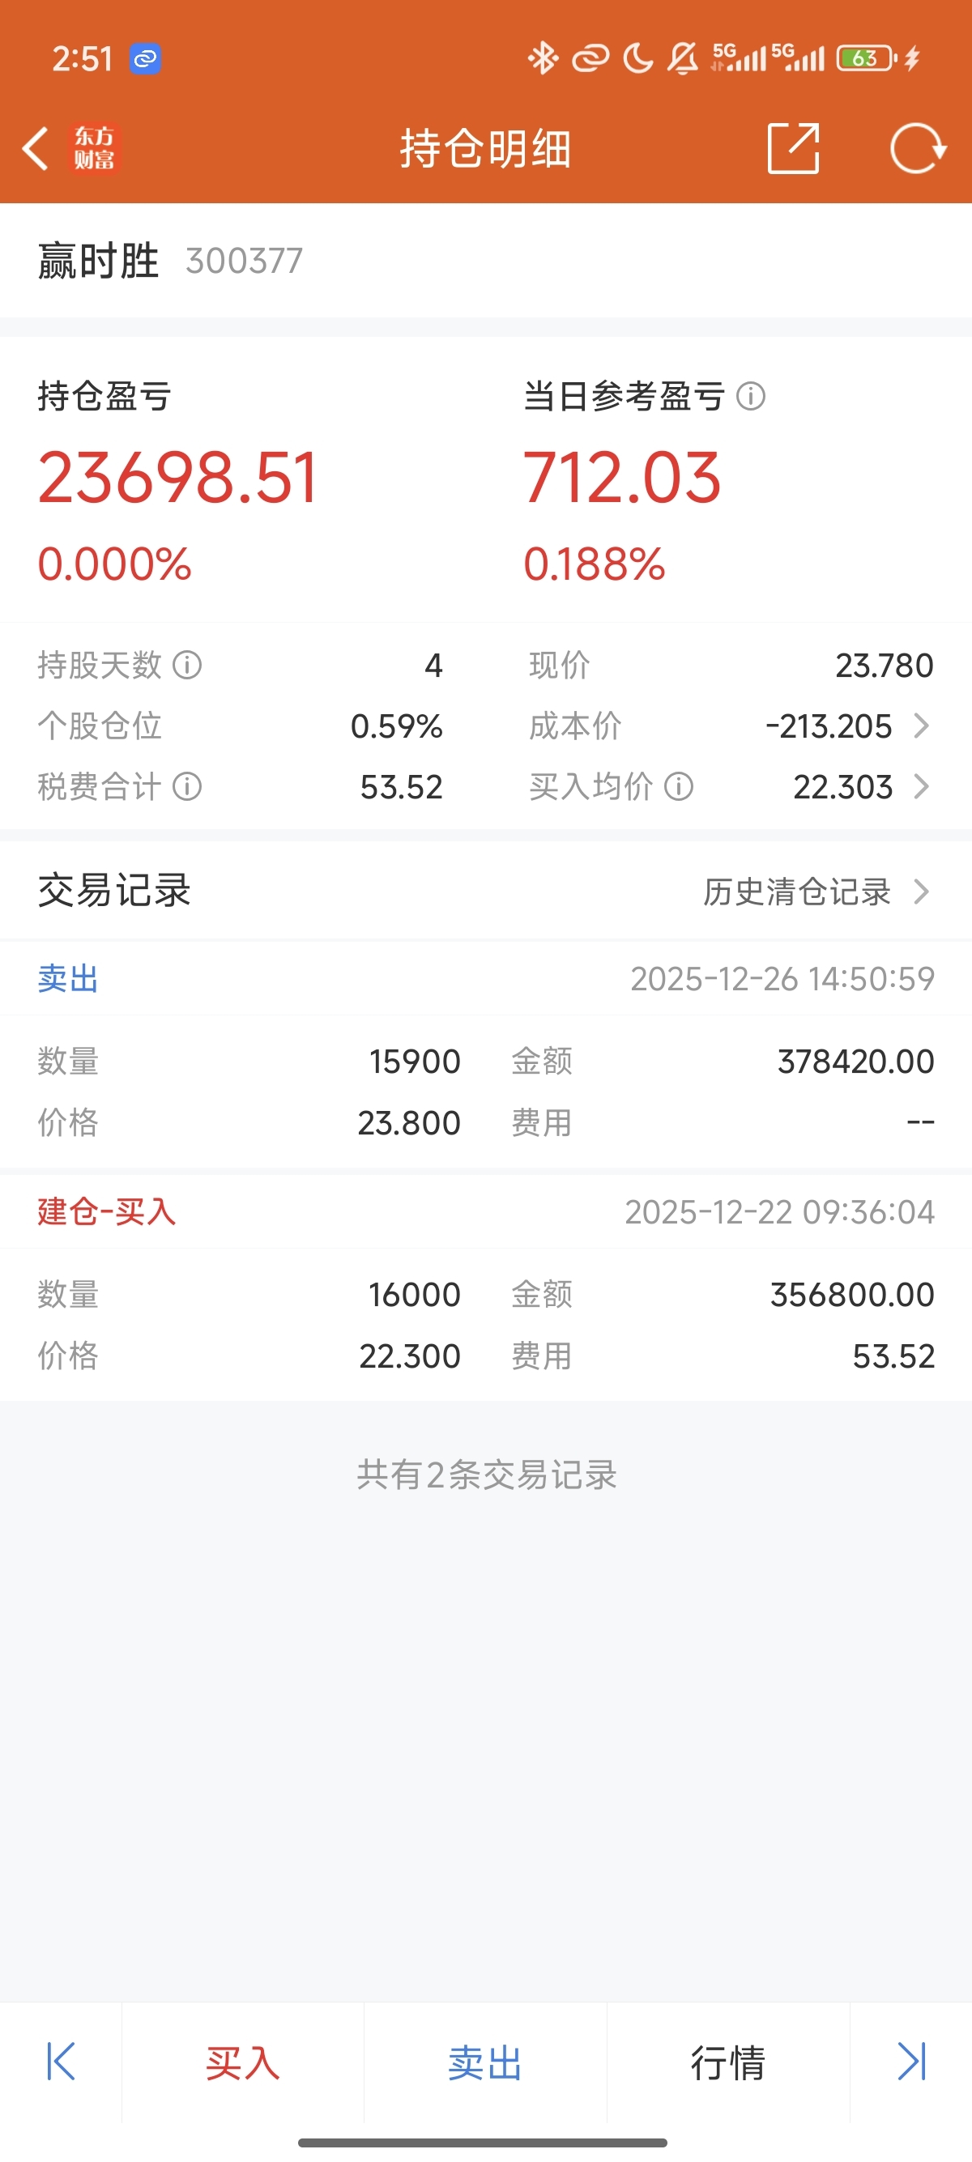Tap the refresh icon
Viewport: 972px width, 2162px height.
click(x=918, y=148)
